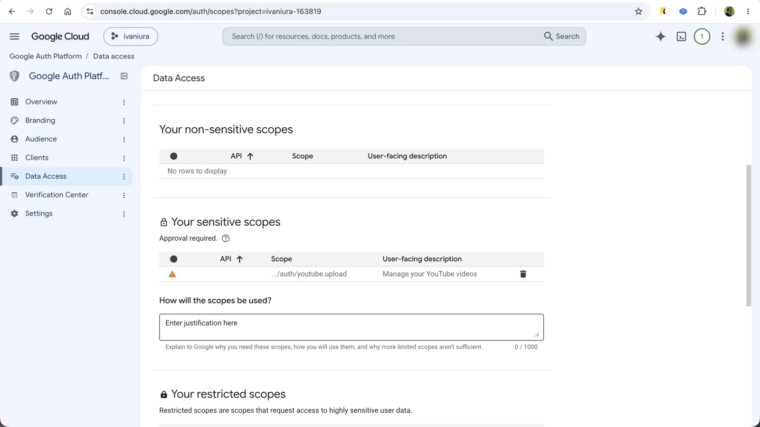
Task: Click the warning triangle on youtube.upload row
Action: (172, 274)
